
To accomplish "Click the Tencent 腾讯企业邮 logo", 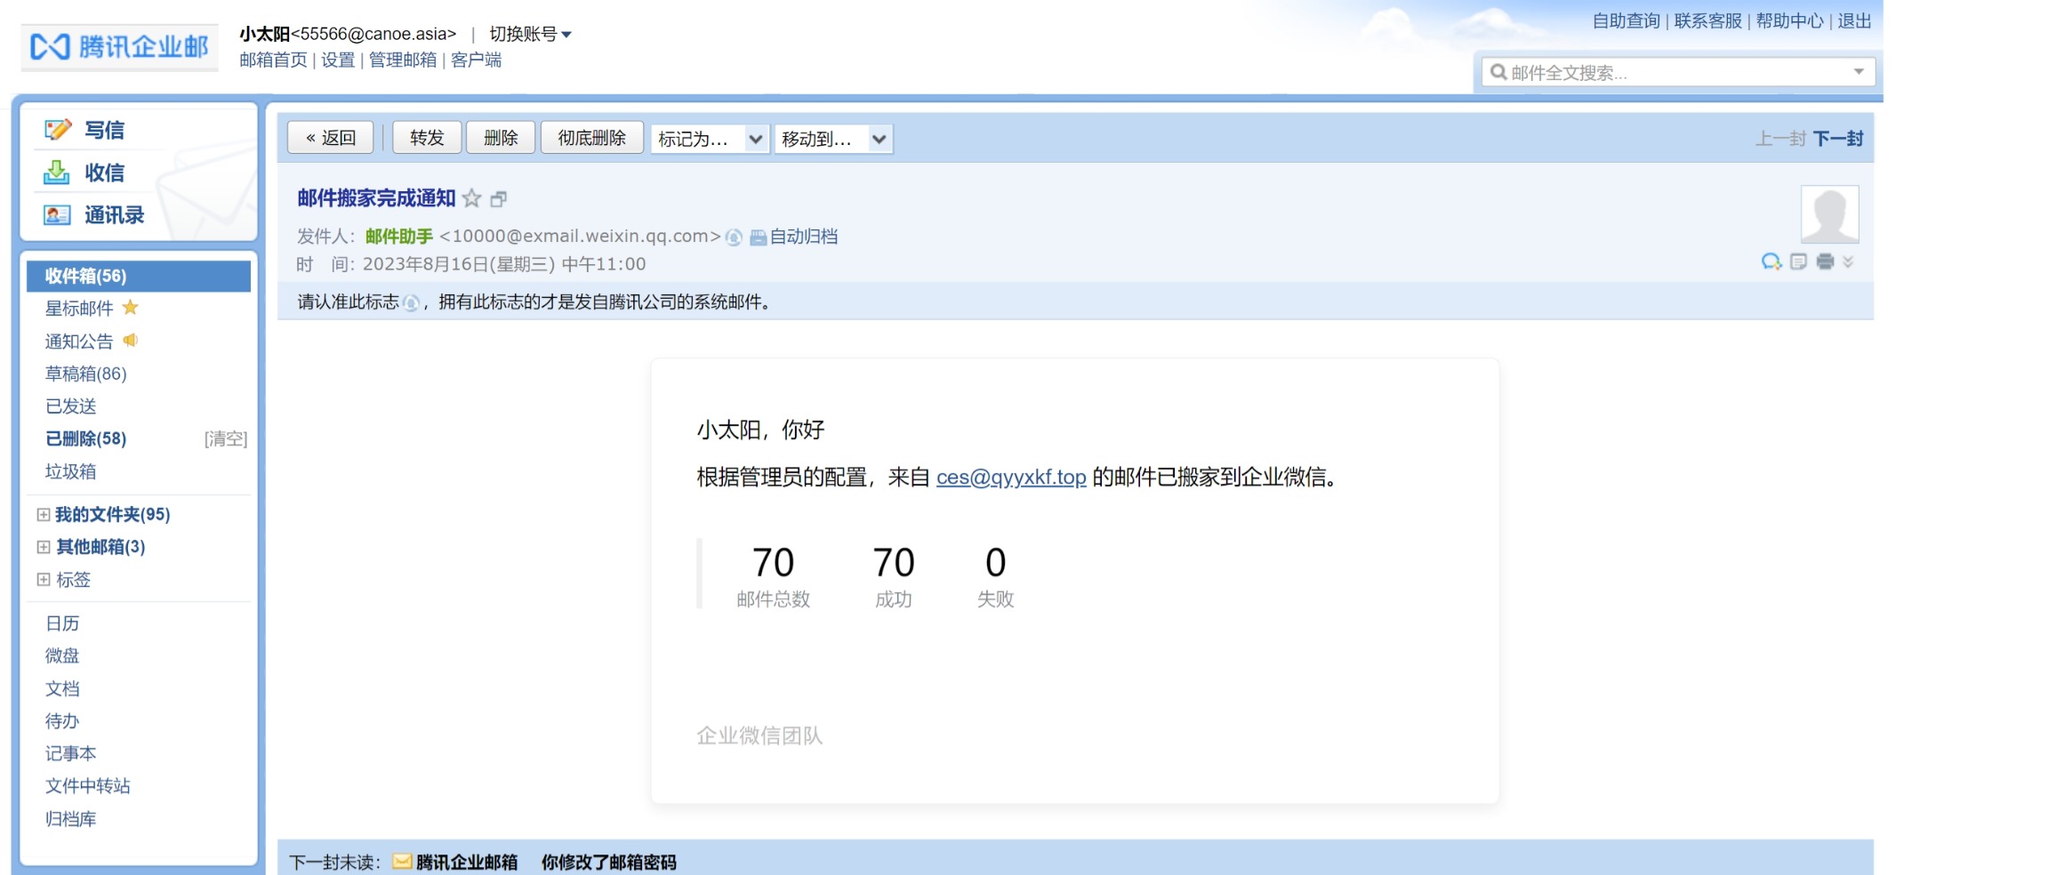I will (119, 47).
